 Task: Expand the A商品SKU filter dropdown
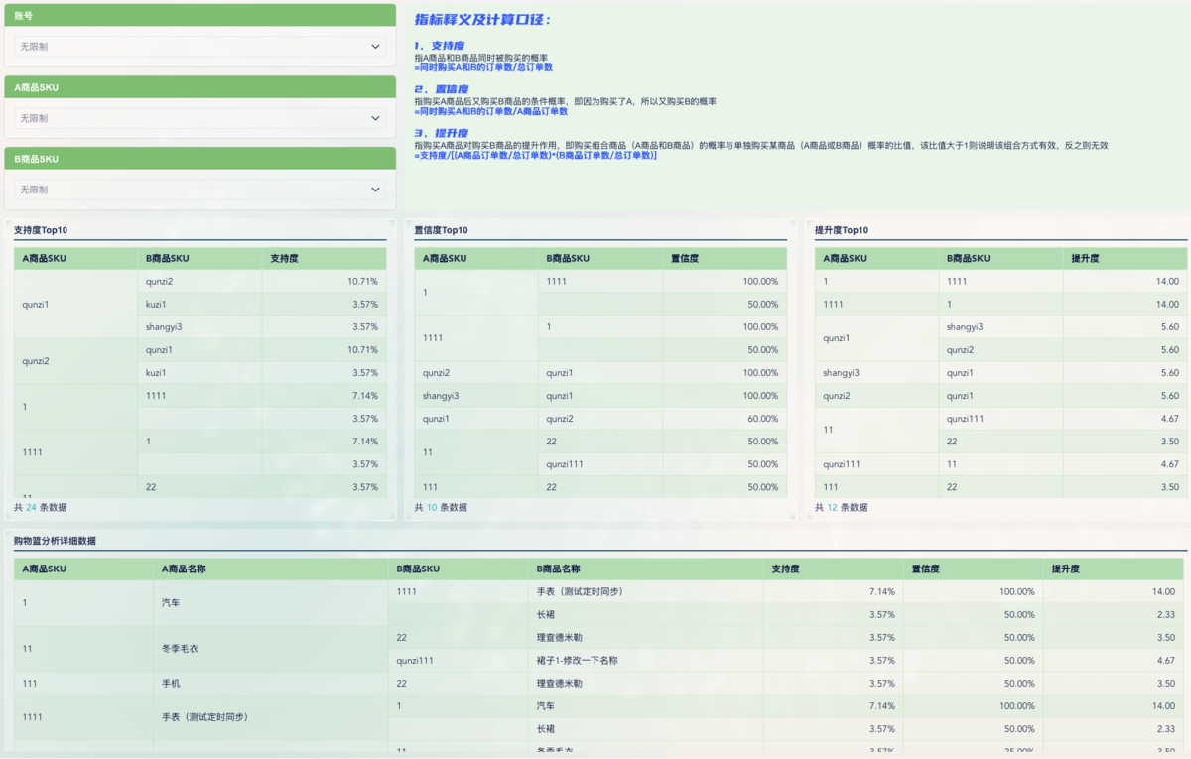click(198, 118)
